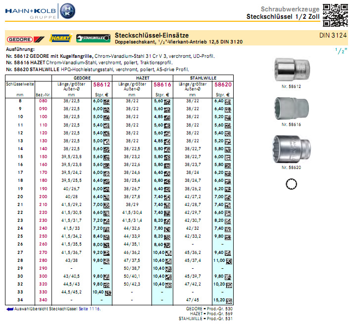Click the data matrix code beside HAZET price for 10 mm
The image size is (352, 330).
point(167,118)
